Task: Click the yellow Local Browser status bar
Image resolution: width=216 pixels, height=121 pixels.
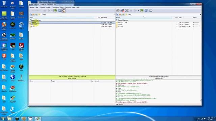Action: click(72, 77)
